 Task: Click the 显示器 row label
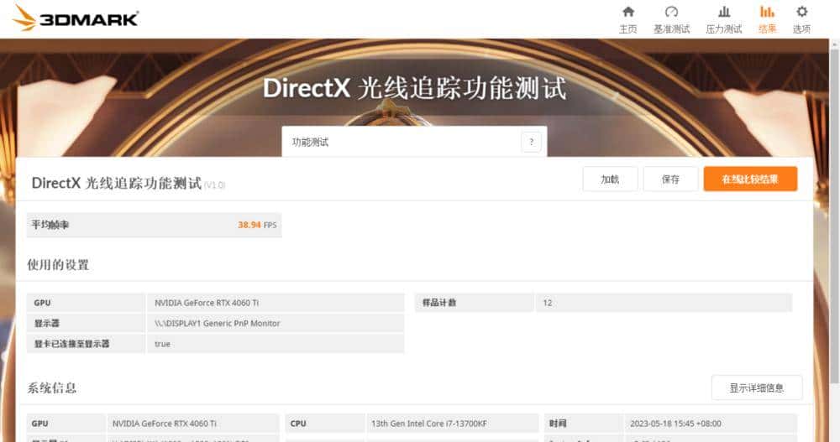46,323
